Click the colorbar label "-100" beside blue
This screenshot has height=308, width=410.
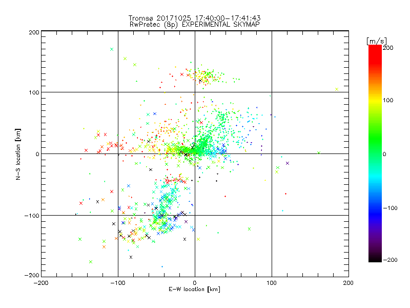[x=390, y=208]
